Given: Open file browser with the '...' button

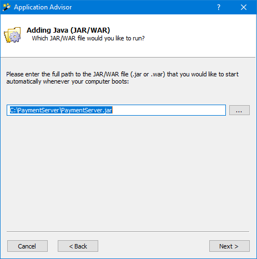Looking at the screenshot, I should [x=239, y=110].
